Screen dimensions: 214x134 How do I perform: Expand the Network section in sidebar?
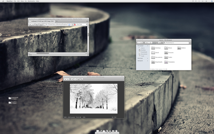point(147,61)
